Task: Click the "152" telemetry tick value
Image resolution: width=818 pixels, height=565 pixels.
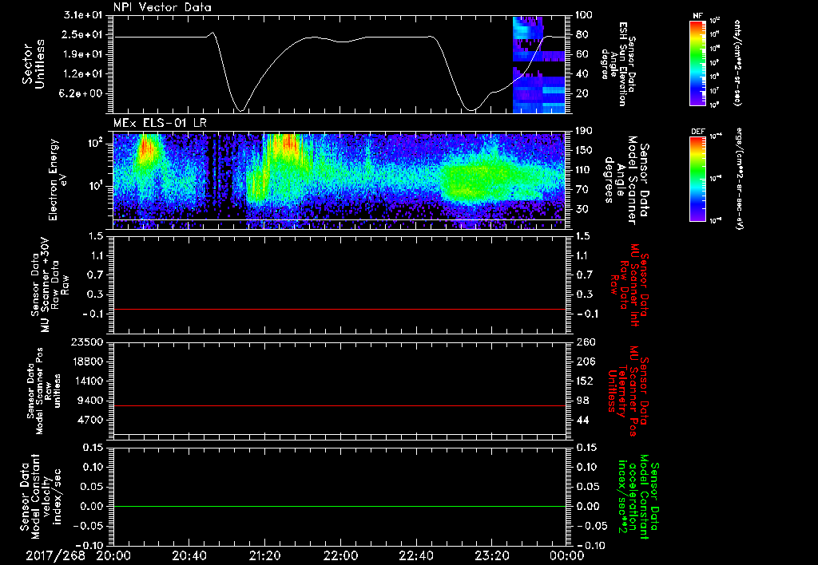Action: 585,381
